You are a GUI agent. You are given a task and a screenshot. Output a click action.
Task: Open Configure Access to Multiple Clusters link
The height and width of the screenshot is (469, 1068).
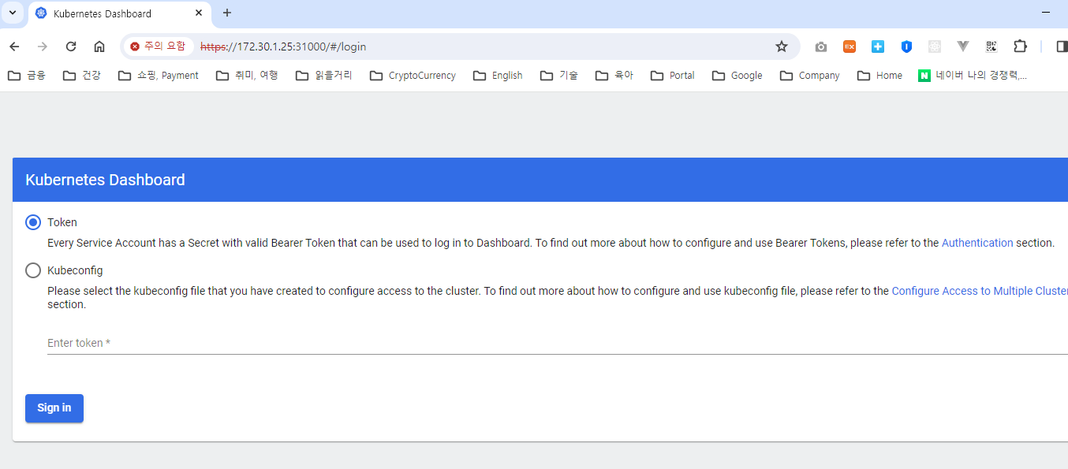[x=980, y=291]
